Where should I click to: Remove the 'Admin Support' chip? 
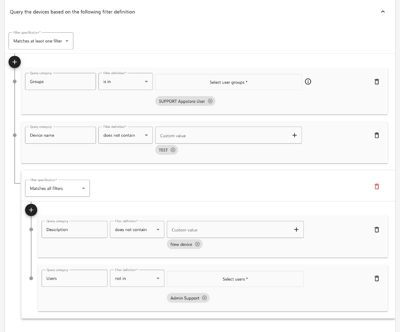click(204, 298)
